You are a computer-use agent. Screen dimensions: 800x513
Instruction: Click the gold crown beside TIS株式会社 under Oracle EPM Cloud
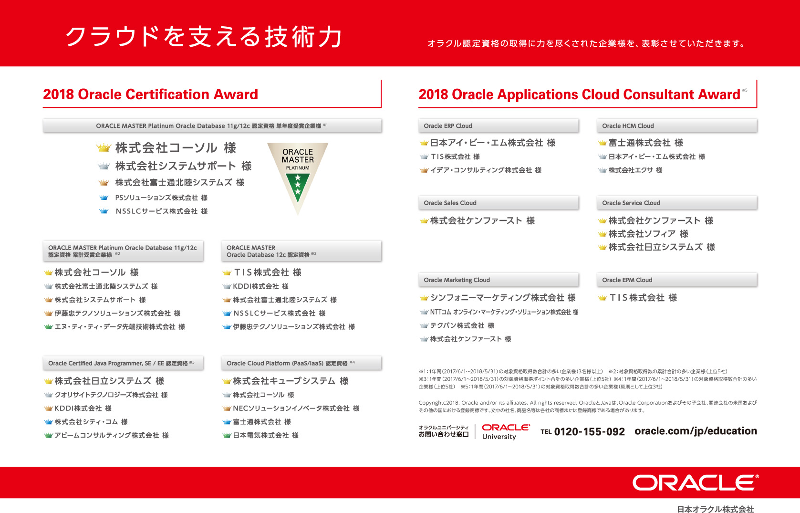pyautogui.click(x=603, y=298)
